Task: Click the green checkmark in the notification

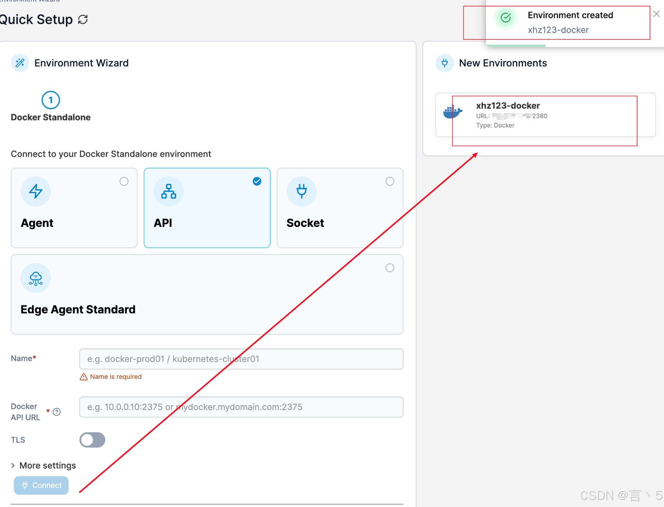Action: click(x=505, y=18)
